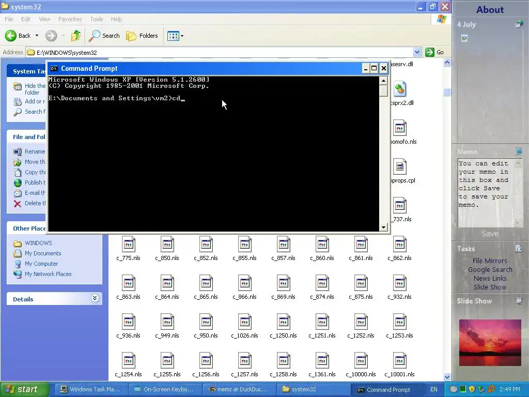The image size is (529, 397).
Task: Click the Command Prompt scroll-up arrow
Action: (x=383, y=80)
